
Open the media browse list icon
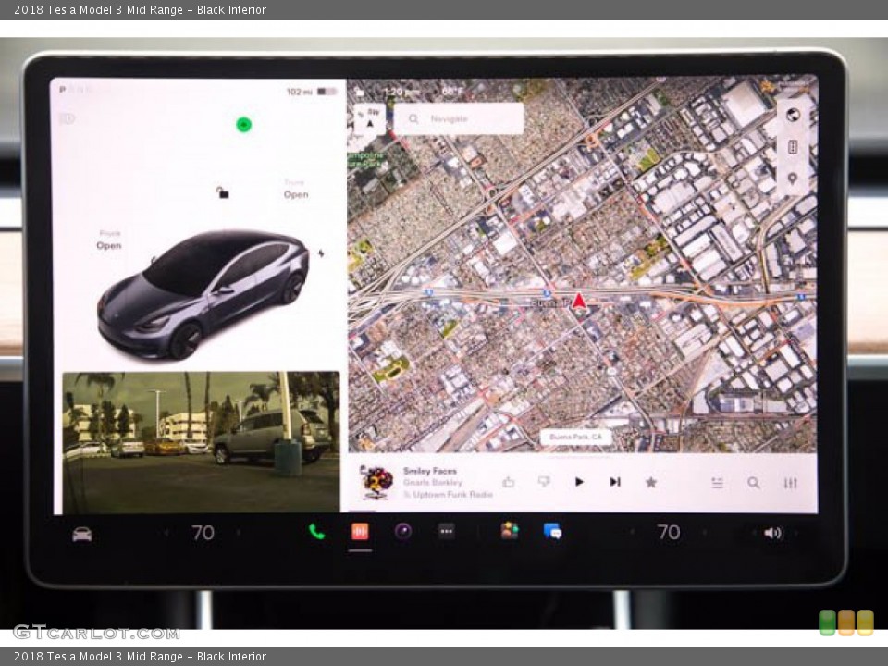pos(717,483)
